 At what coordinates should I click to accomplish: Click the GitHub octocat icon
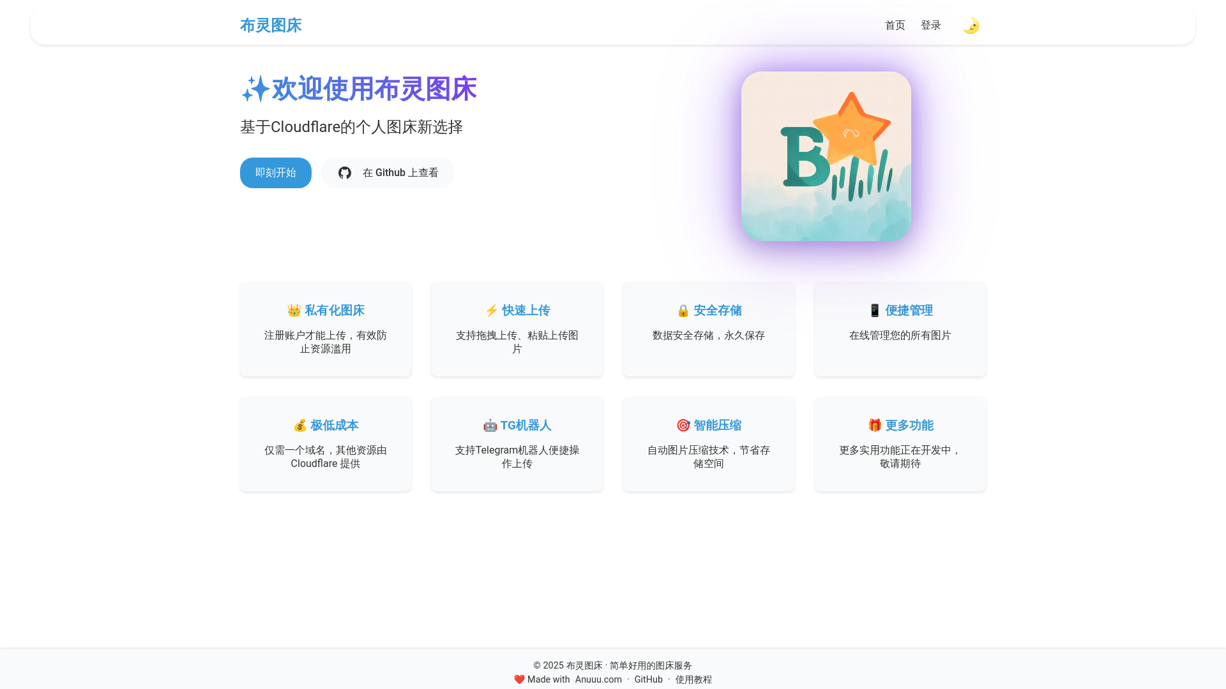pyautogui.click(x=345, y=173)
